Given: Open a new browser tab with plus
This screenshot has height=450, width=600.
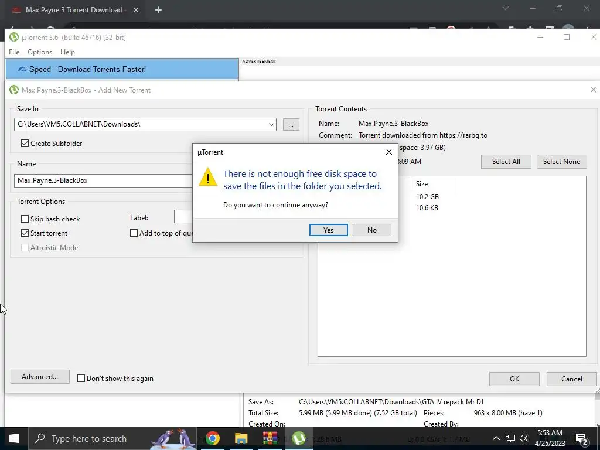Looking at the screenshot, I should [158, 10].
